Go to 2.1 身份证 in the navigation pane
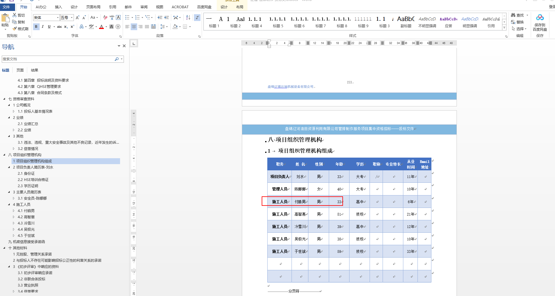This screenshot has width=555, height=296. point(26,174)
